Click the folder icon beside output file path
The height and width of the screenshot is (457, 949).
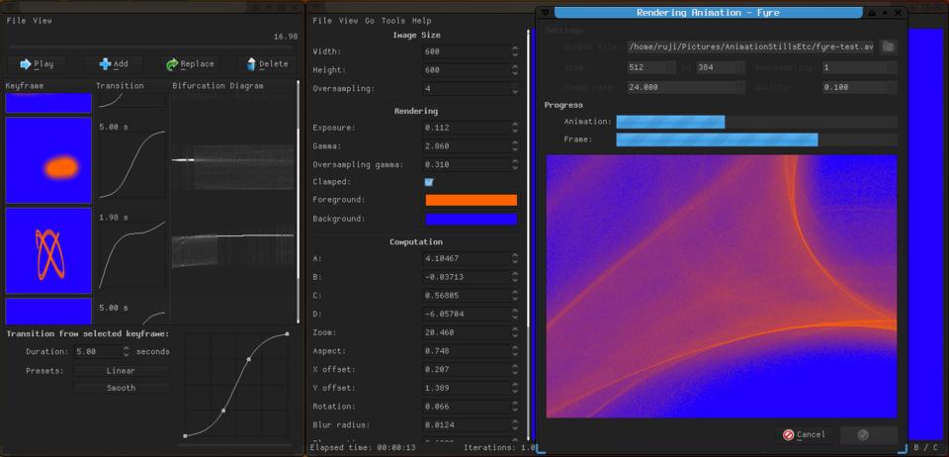(889, 46)
